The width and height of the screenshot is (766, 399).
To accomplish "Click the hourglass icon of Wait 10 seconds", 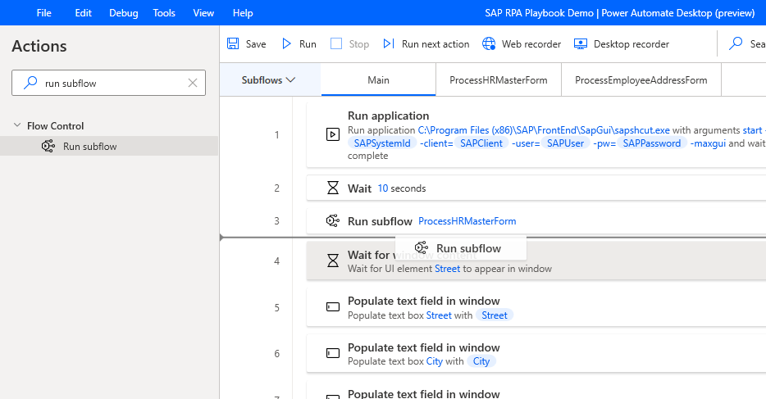I will pos(333,188).
